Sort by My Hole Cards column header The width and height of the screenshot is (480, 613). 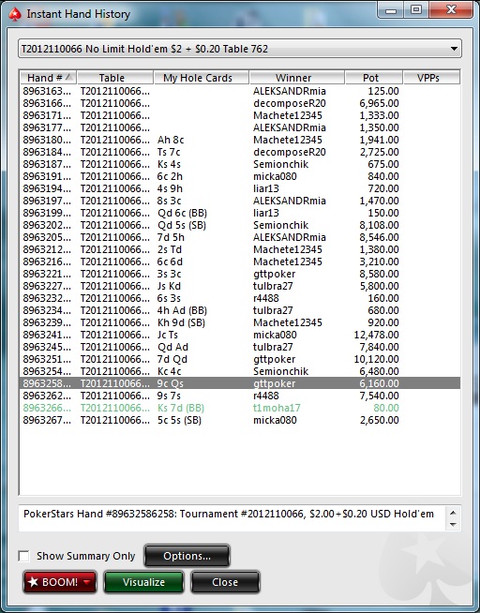202,78
